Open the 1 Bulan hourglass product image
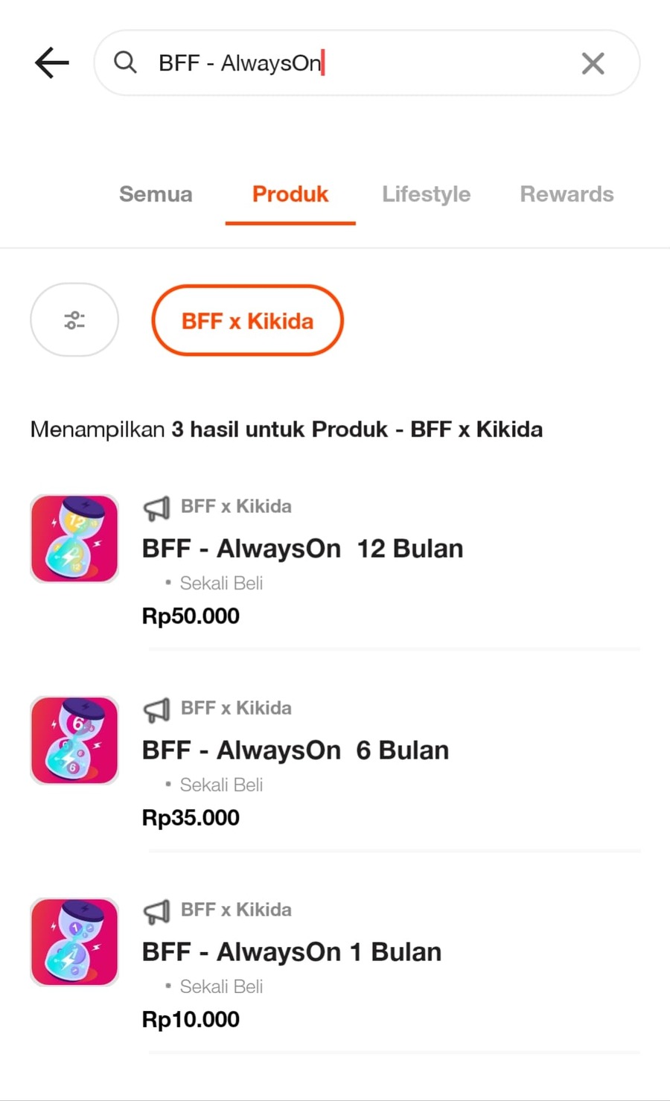Screen dimensions: 670x1101 [74, 942]
